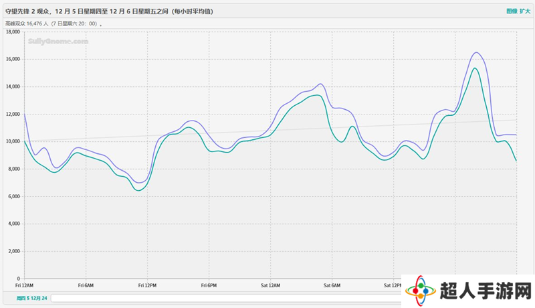The height and width of the screenshot is (308, 535).
Task: Click the 周四 5 12月 24 date label
Action: pyautogui.click(x=31, y=298)
